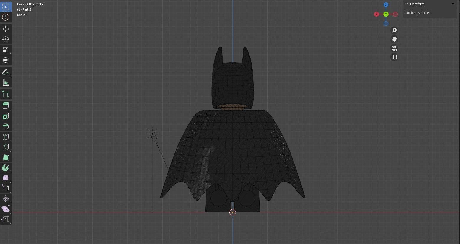Click the Add Cube tool
The width and height of the screenshot is (460, 244).
coord(6,94)
